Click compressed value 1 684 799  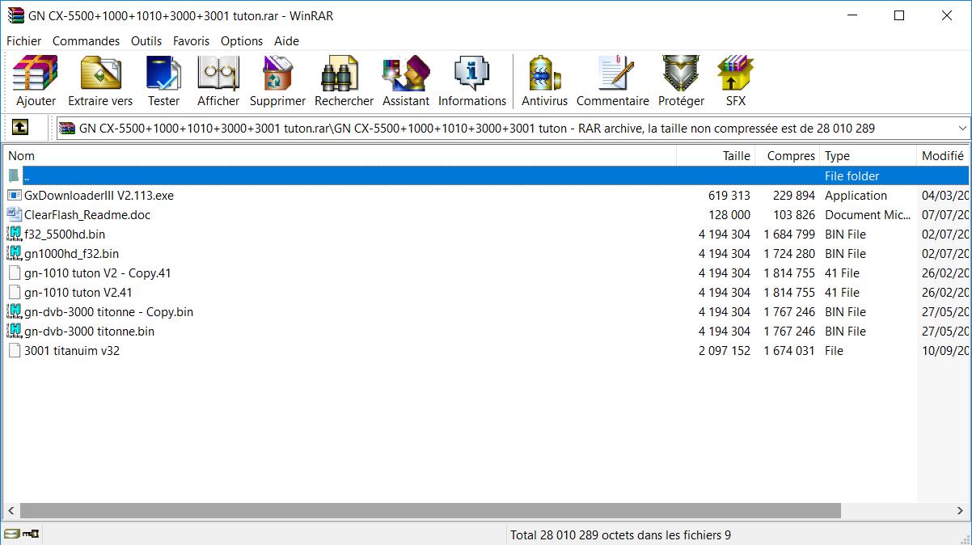point(789,234)
